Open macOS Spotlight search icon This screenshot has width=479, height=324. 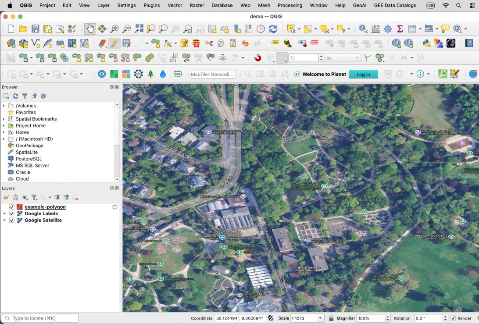click(458, 5)
